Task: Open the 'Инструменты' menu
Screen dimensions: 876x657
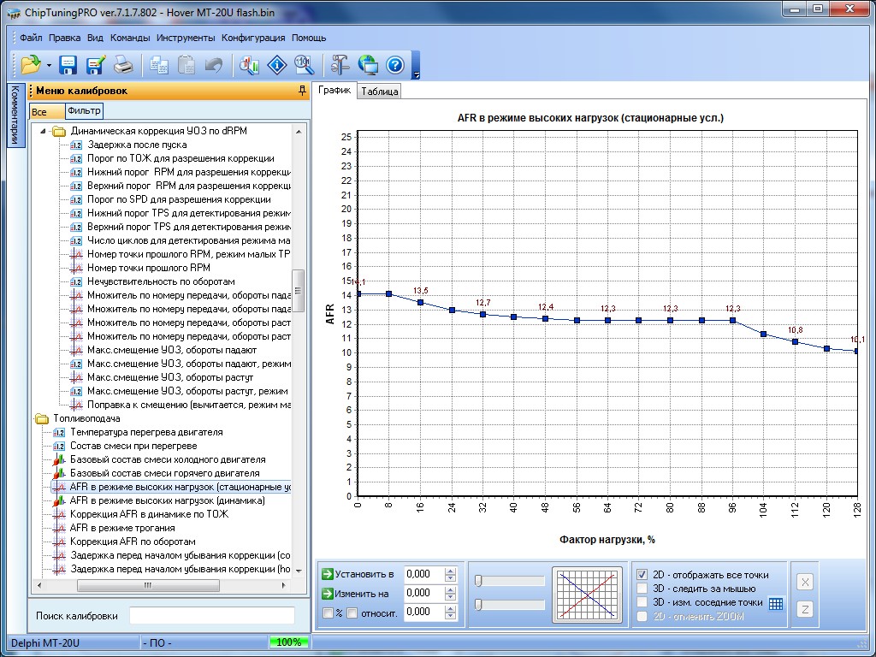Action: click(186, 38)
